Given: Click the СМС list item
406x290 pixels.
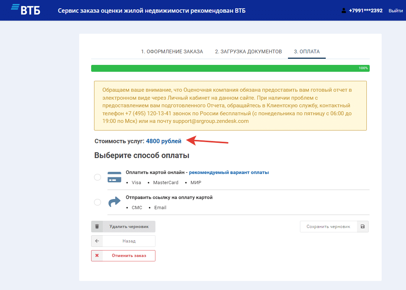Looking at the screenshot, I should pos(137,208).
